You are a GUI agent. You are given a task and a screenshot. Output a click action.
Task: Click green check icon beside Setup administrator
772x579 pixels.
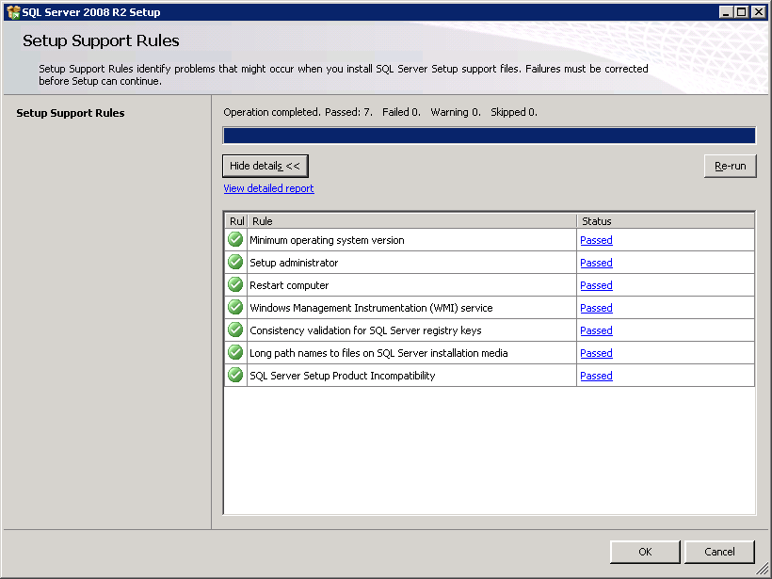click(x=235, y=263)
